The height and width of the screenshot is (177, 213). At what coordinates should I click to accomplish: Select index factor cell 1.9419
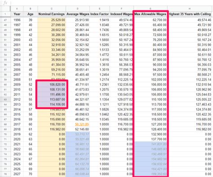100,20
